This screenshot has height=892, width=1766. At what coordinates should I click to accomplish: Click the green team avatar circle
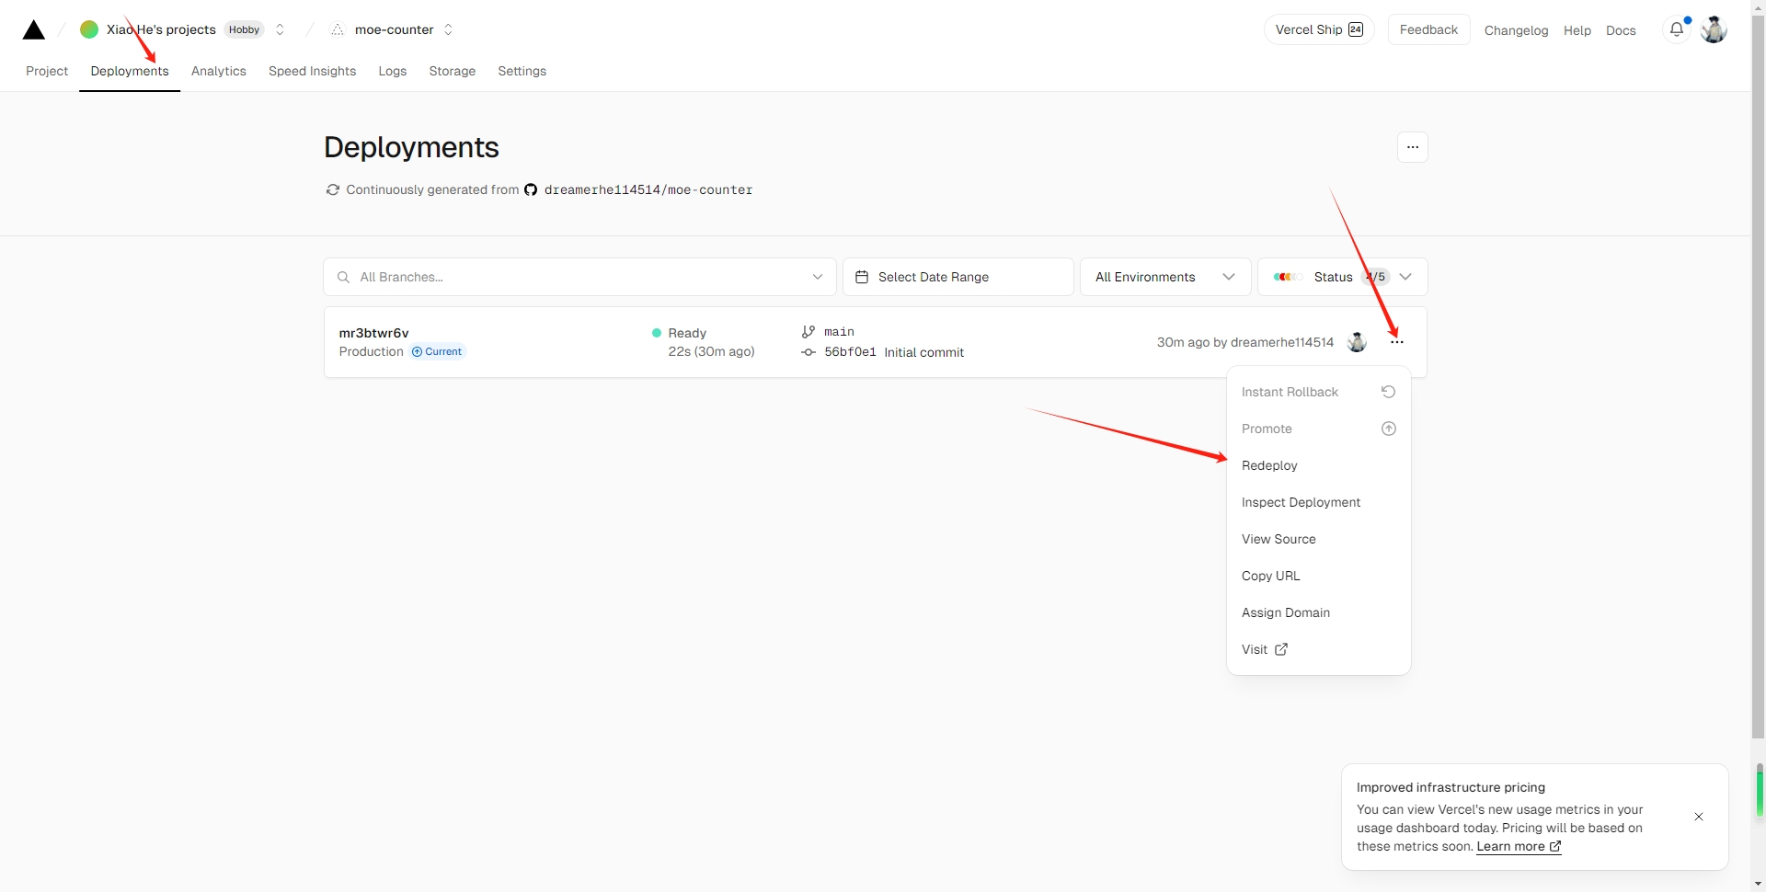click(89, 29)
